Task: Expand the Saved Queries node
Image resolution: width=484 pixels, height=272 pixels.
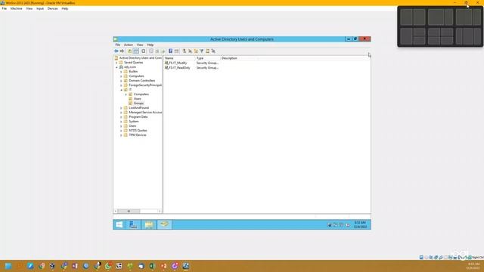Action: pos(116,63)
